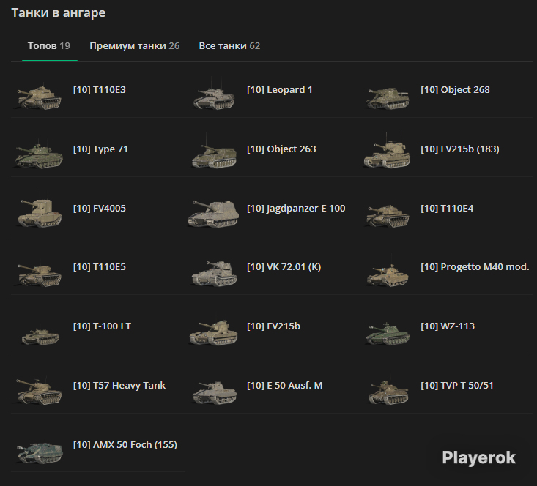Select the '[10] T-100 LT' label
This screenshot has height=486, width=537.
pos(102,326)
